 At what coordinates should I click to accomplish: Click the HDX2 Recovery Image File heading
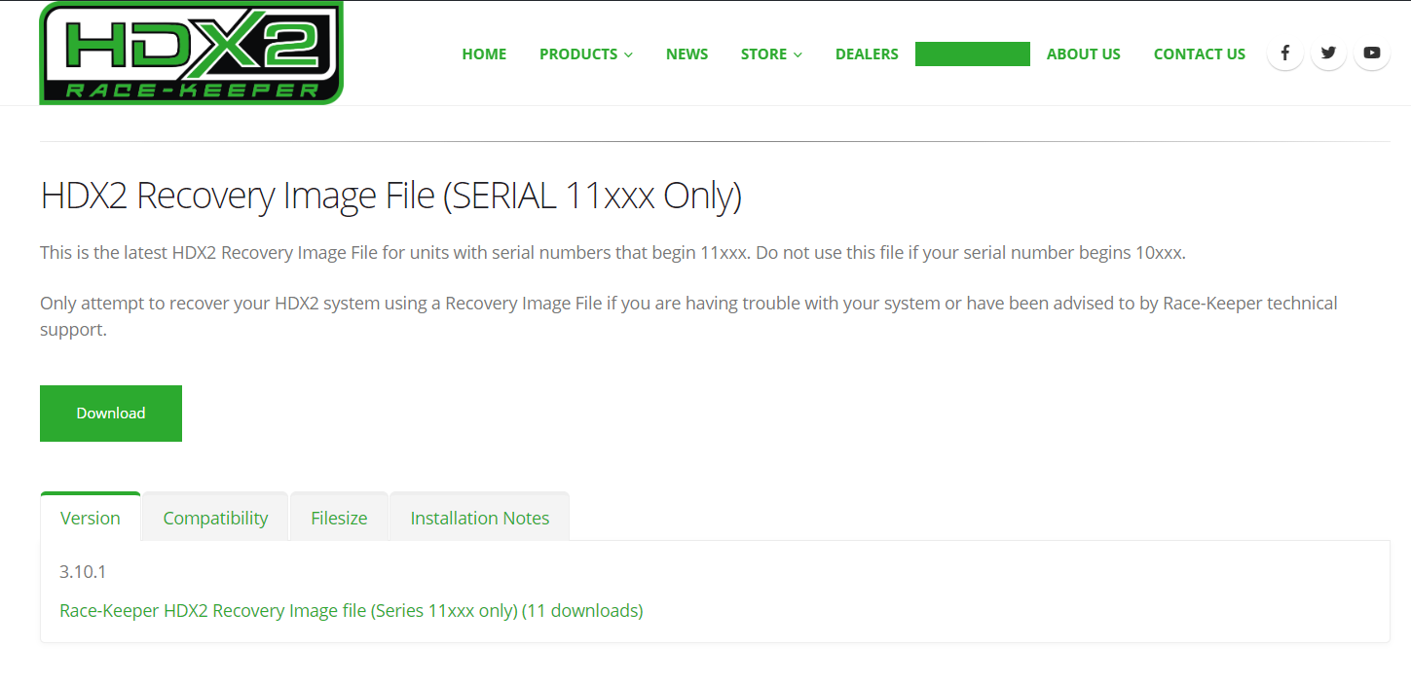pos(390,196)
